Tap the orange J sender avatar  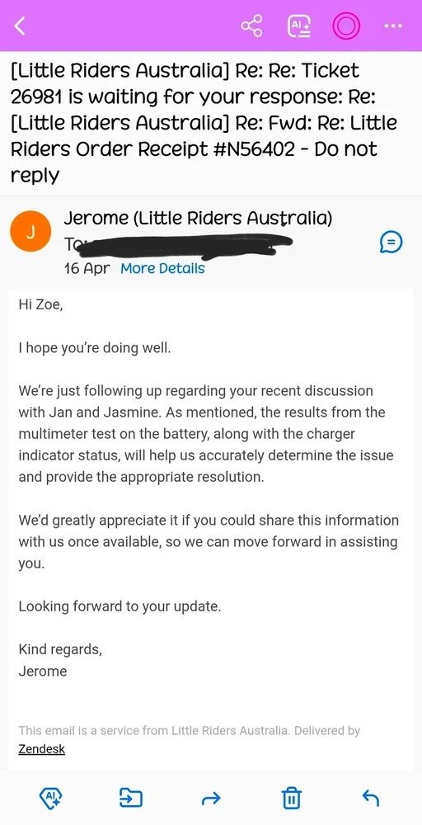(x=30, y=232)
